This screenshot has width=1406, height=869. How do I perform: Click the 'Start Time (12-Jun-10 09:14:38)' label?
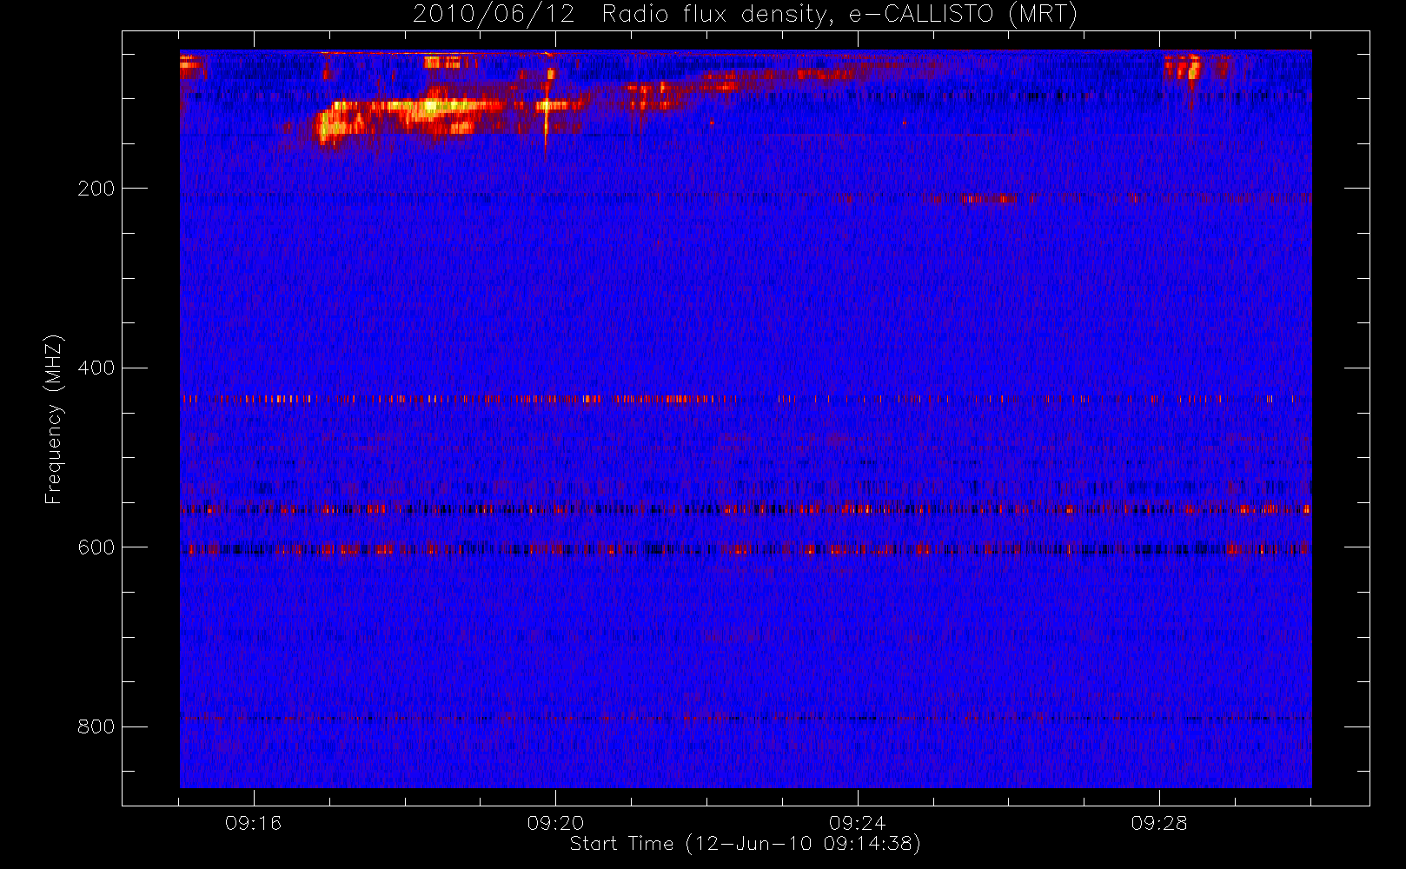click(745, 844)
